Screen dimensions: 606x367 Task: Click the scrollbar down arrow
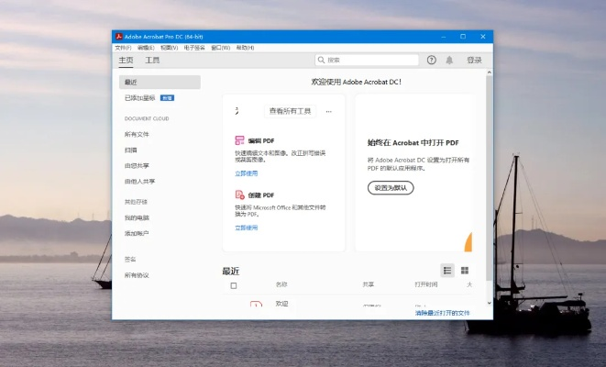[x=490, y=303]
